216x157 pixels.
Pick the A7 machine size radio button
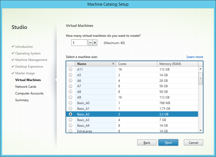point(70,86)
